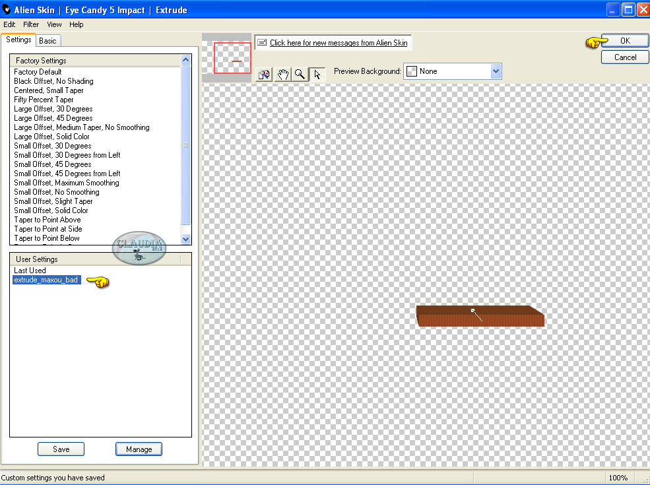Switch to the Settings tab
The height and width of the screenshot is (485, 650).
(x=18, y=40)
